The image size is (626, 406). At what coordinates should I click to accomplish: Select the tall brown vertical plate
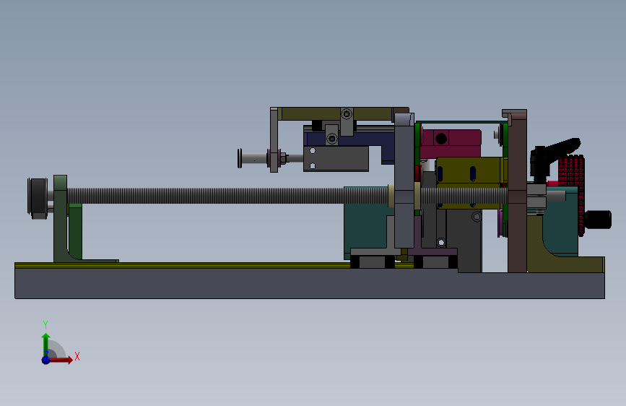[x=518, y=192]
